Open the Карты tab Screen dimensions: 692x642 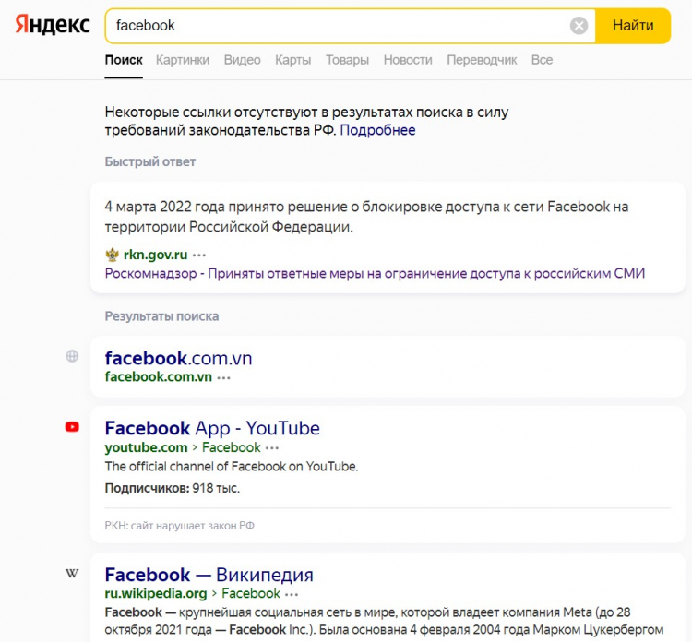pos(293,60)
